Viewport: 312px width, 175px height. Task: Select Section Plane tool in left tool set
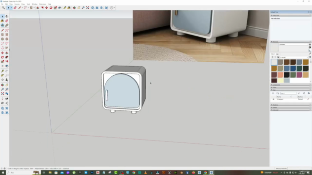point(7,103)
